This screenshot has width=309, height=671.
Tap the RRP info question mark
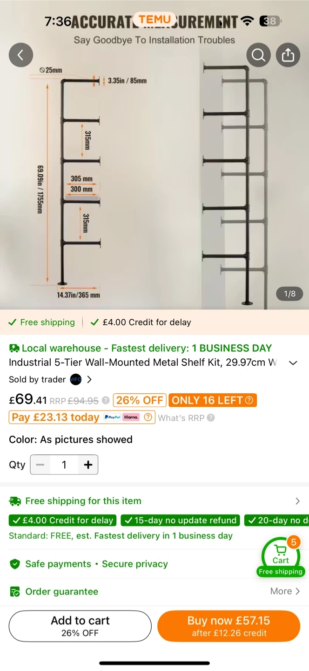[106, 400]
